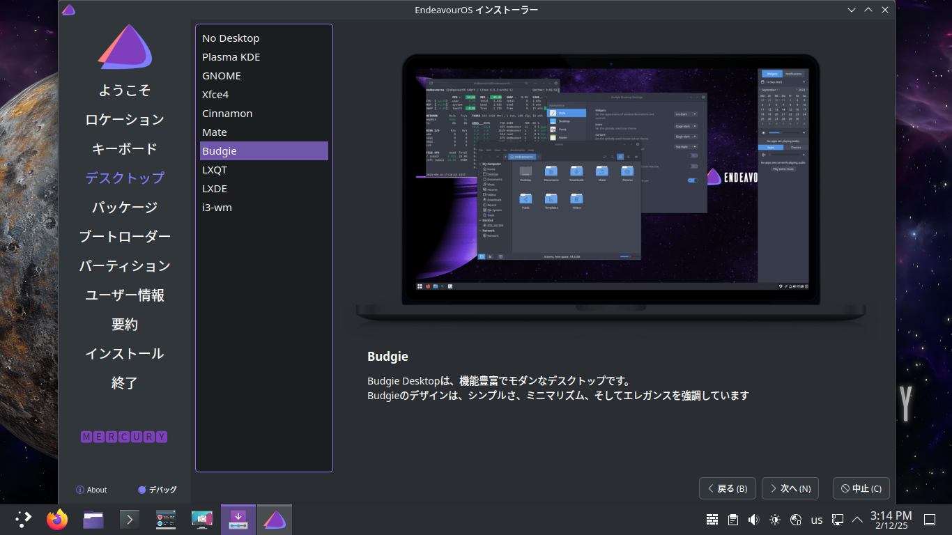Select the EndeavourOS installer icon in the taskbar
Screen dimensions: 952x535
[275, 519]
